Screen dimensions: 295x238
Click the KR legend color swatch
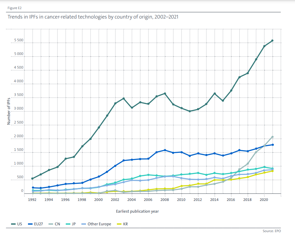119,224
